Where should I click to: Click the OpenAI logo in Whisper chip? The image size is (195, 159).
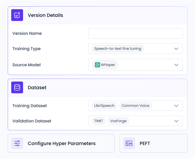point(97,65)
